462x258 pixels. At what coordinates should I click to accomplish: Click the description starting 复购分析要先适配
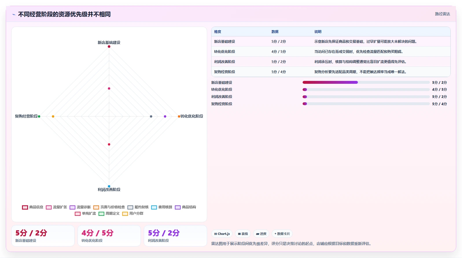click(360, 72)
